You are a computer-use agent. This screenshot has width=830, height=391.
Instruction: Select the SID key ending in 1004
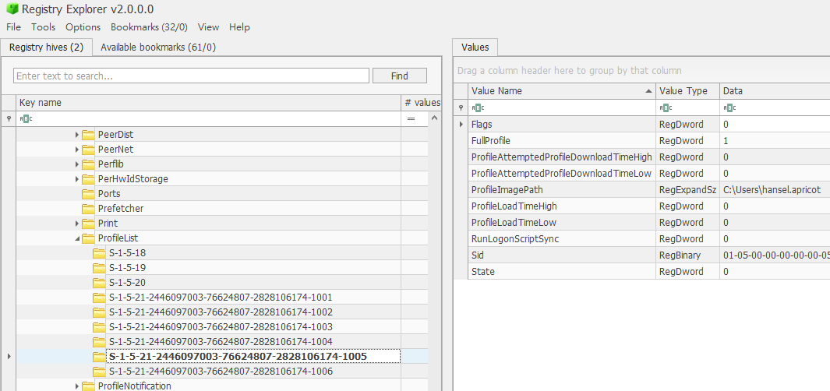click(x=221, y=342)
